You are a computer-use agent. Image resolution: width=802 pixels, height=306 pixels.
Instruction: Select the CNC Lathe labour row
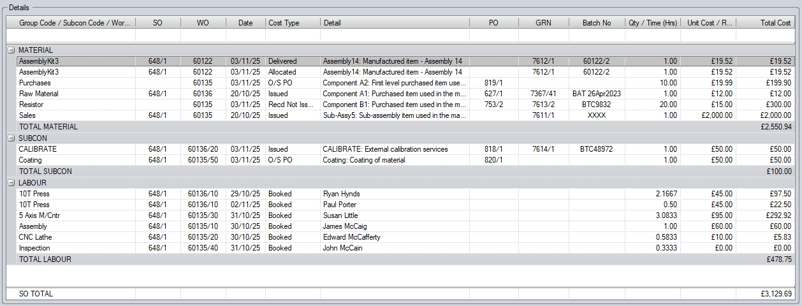click(35, 237)
